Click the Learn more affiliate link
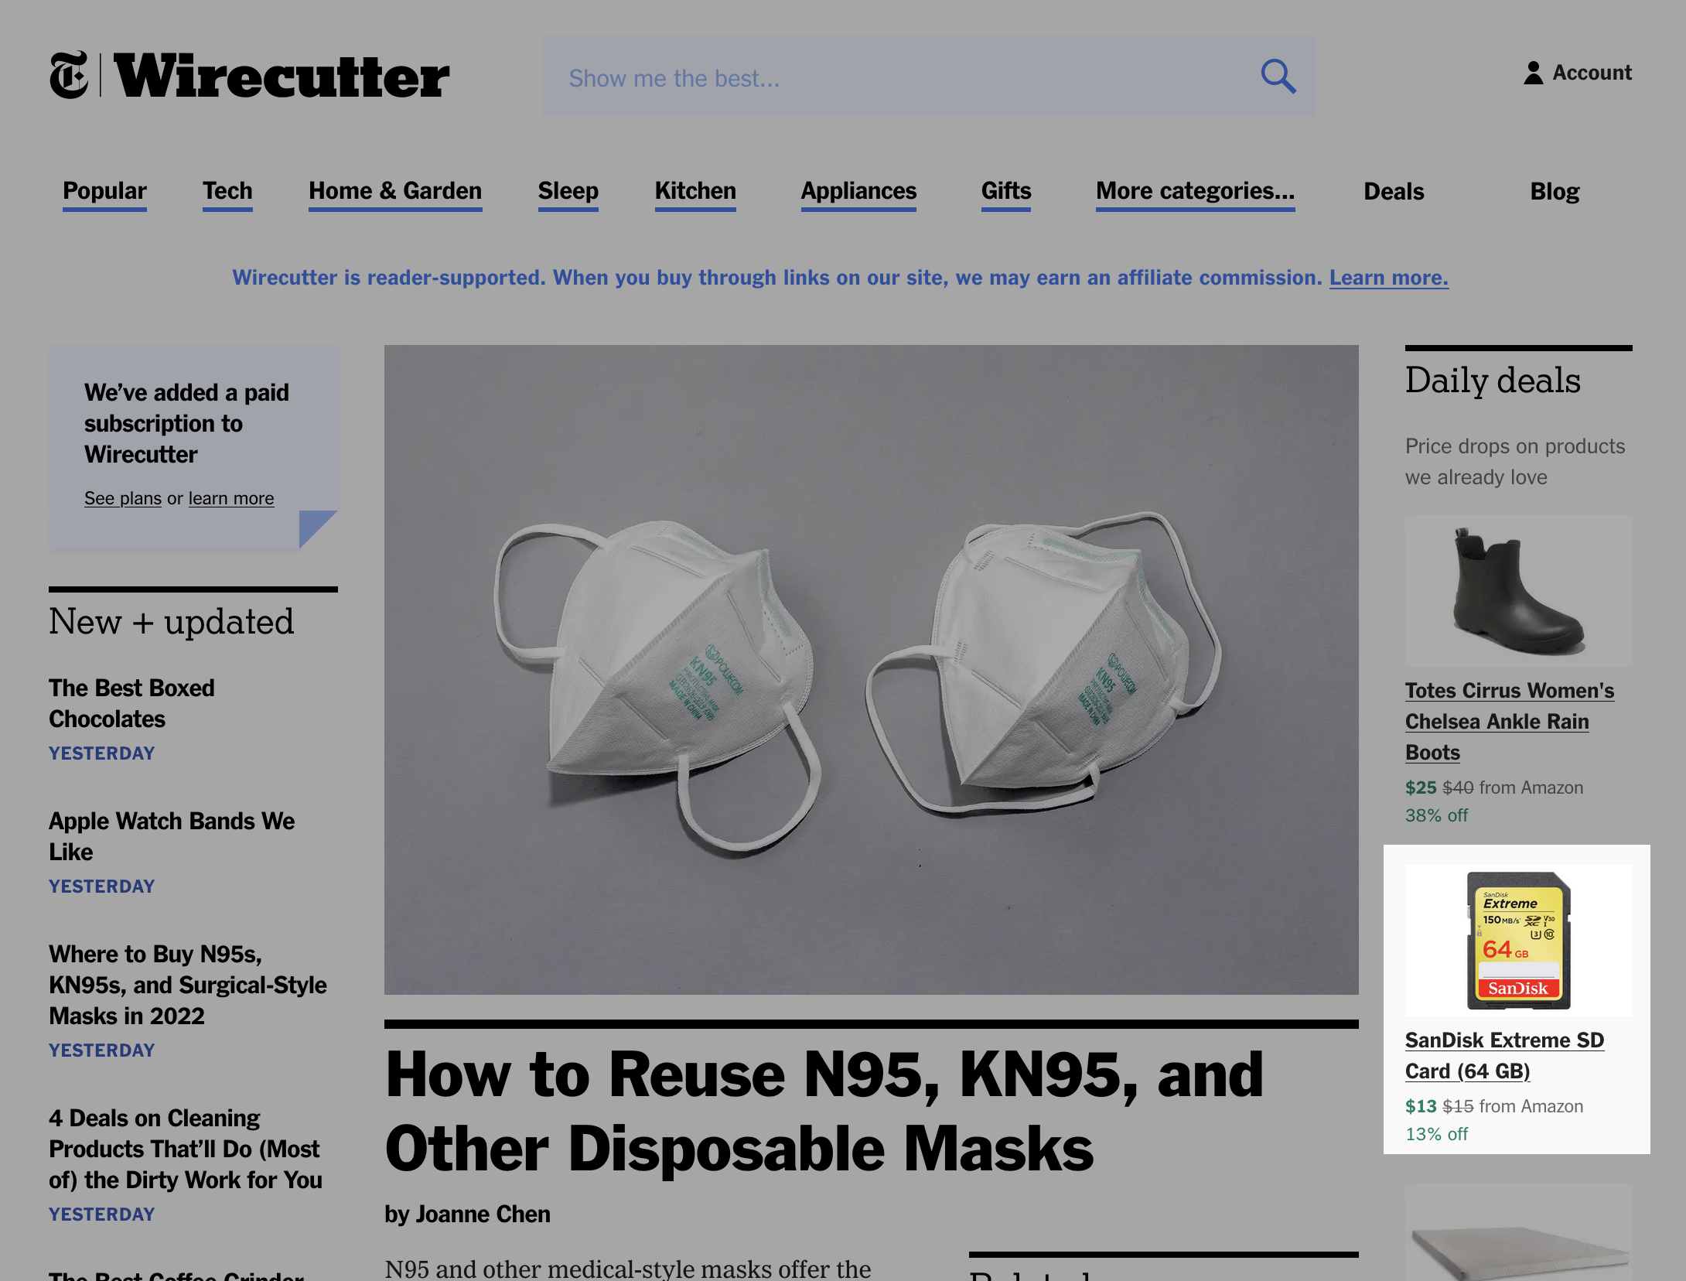 pos(1389,278)
